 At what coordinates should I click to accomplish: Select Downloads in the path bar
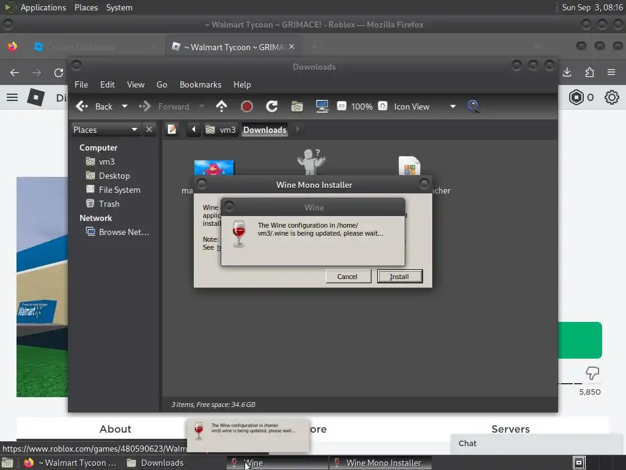point(265,130)
